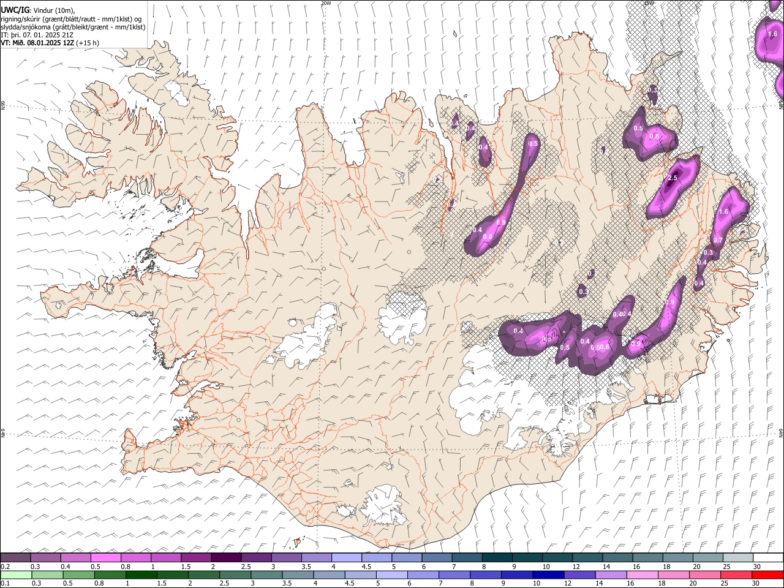The height and width of the screenshot is (588, 784).
Task: Click the '0.1' label under lower legend row
Action: [4, 583]
